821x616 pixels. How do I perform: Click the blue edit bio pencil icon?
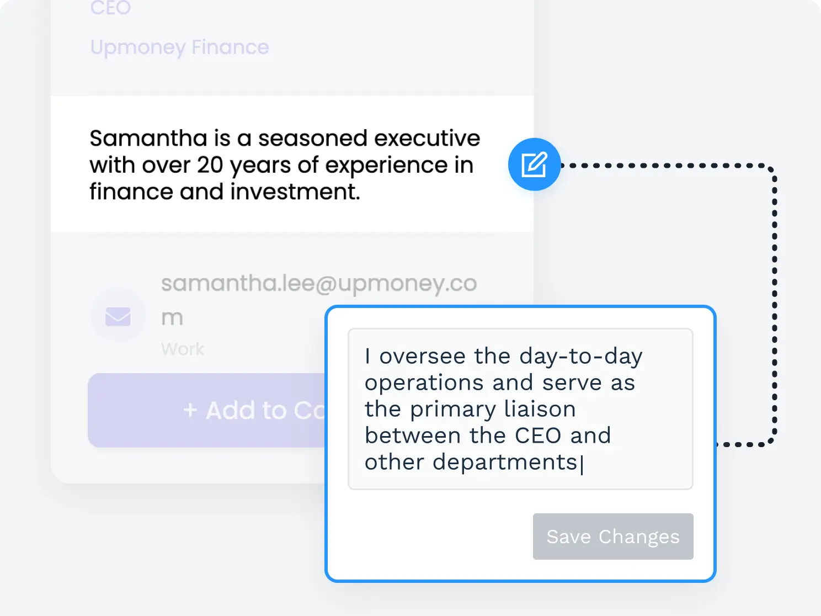pos(534,164)
